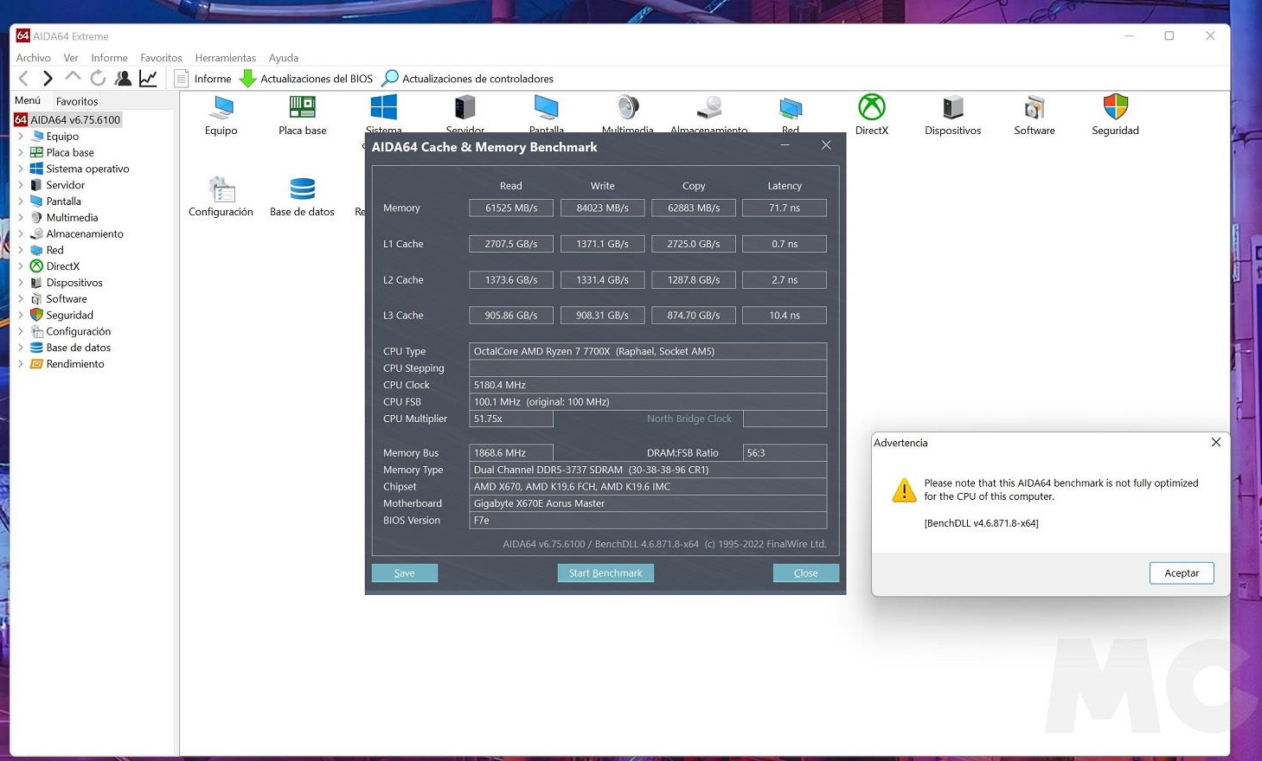Viewport: 1262px width, 761px height.
Task: Expand the Sistema operativo tree node
Action: [21, 169]
